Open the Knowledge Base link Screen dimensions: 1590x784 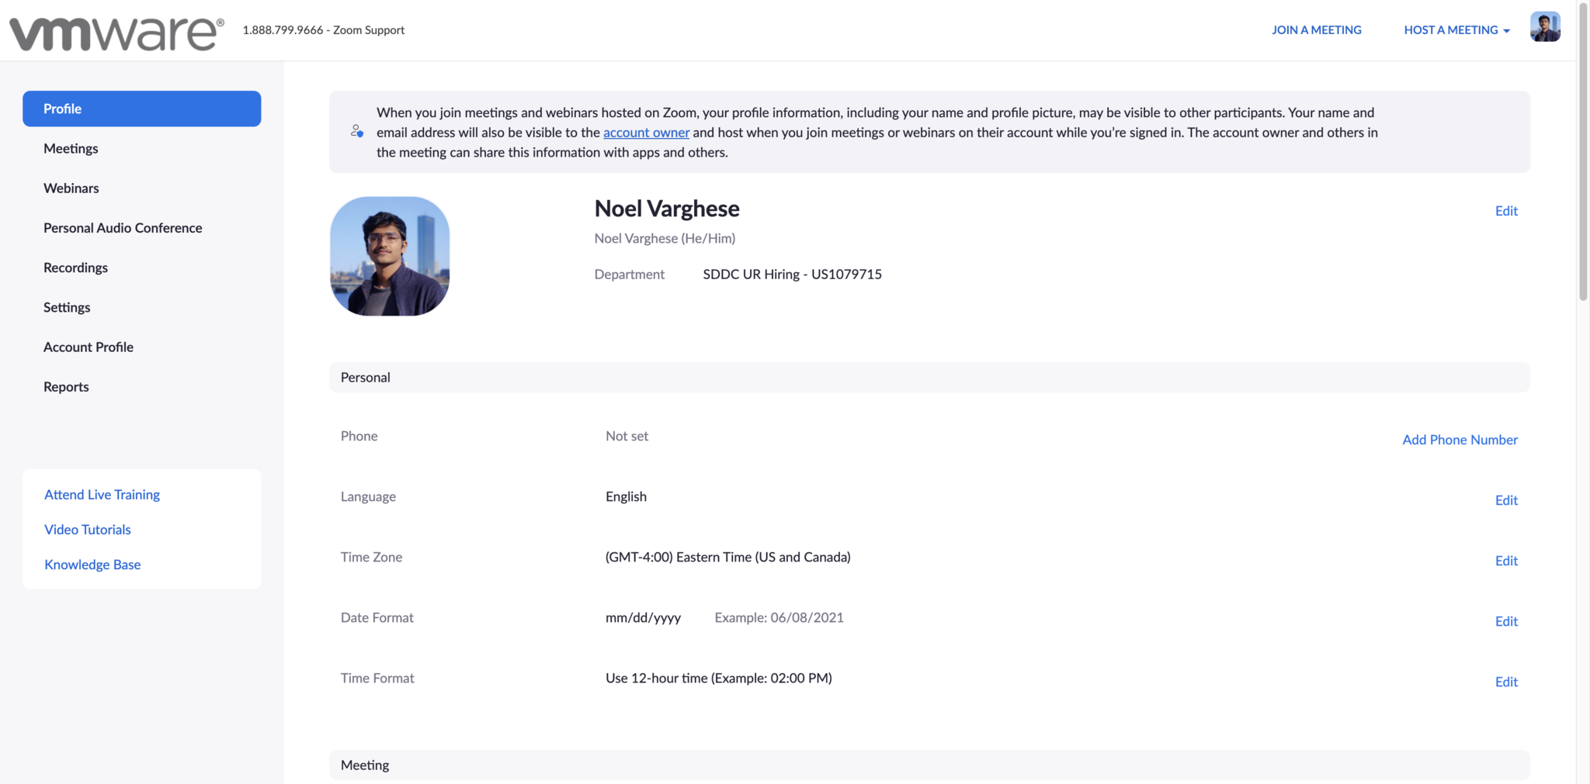[92, 565]
